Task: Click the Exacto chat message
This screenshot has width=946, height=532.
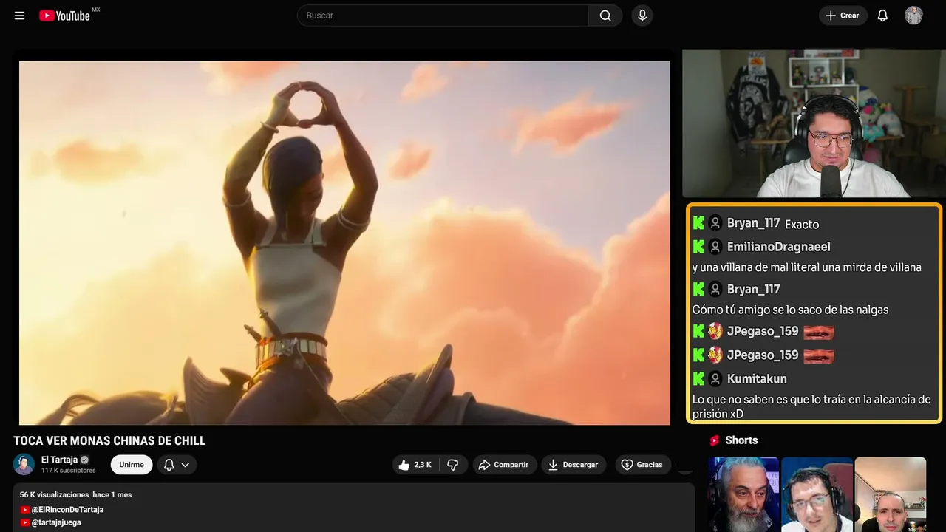Action: (802, 225)
